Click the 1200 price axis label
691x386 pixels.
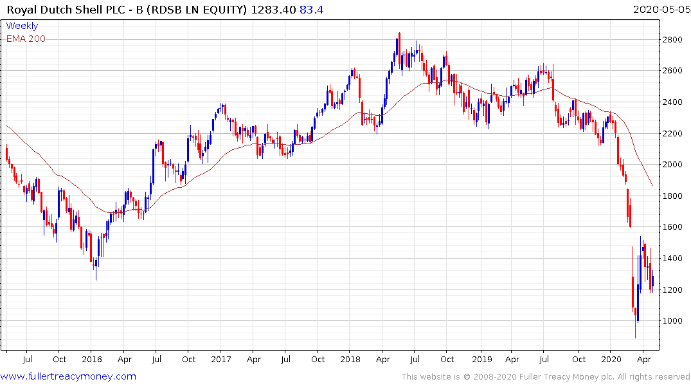[672, 289]
